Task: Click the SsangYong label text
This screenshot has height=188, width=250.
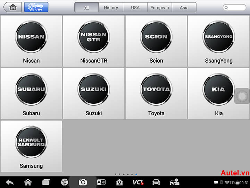Action: click(x=219, y=61)
